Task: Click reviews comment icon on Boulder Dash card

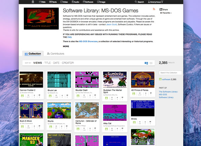Action: tap(95, 95)
